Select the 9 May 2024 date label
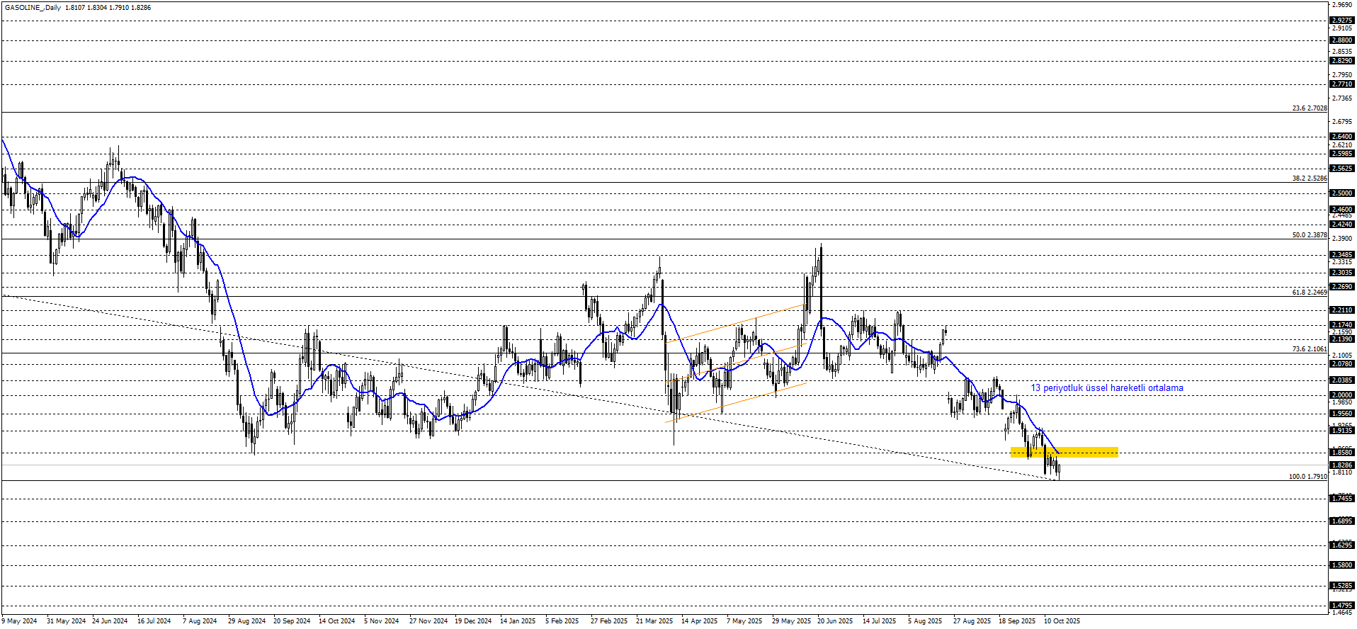The image size is (1357, 629). pos(19,621)
